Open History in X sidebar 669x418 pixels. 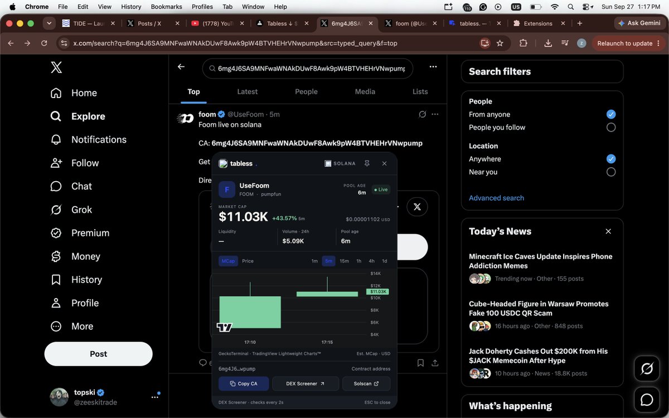(76, 280)
